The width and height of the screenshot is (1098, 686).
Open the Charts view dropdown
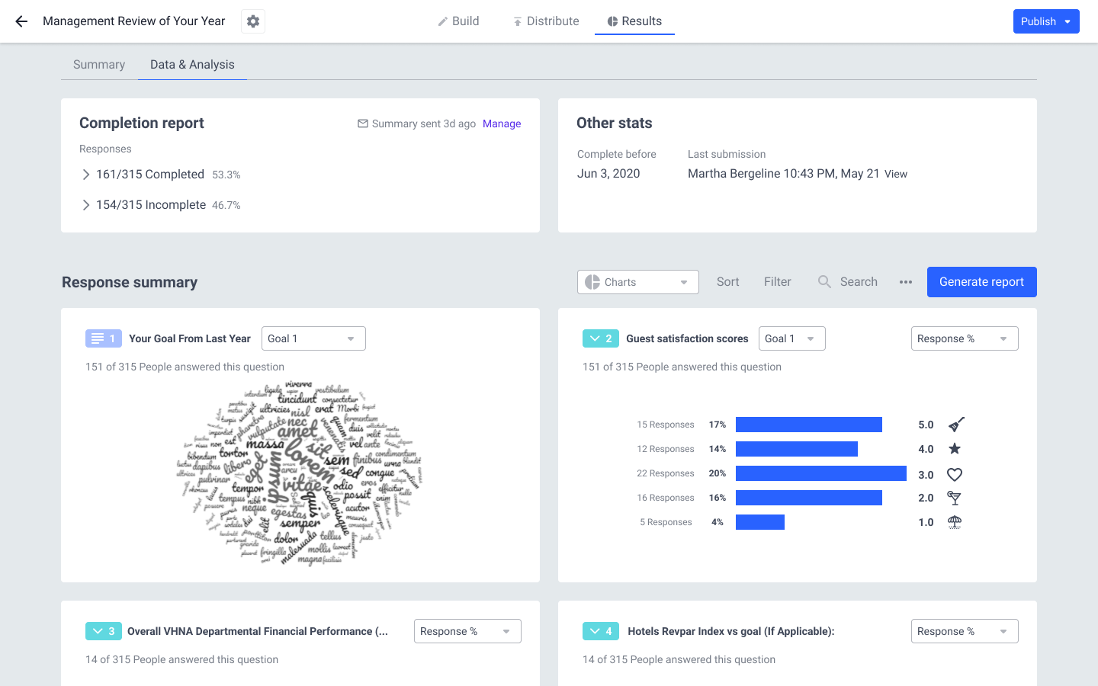(x=637, y=282)
